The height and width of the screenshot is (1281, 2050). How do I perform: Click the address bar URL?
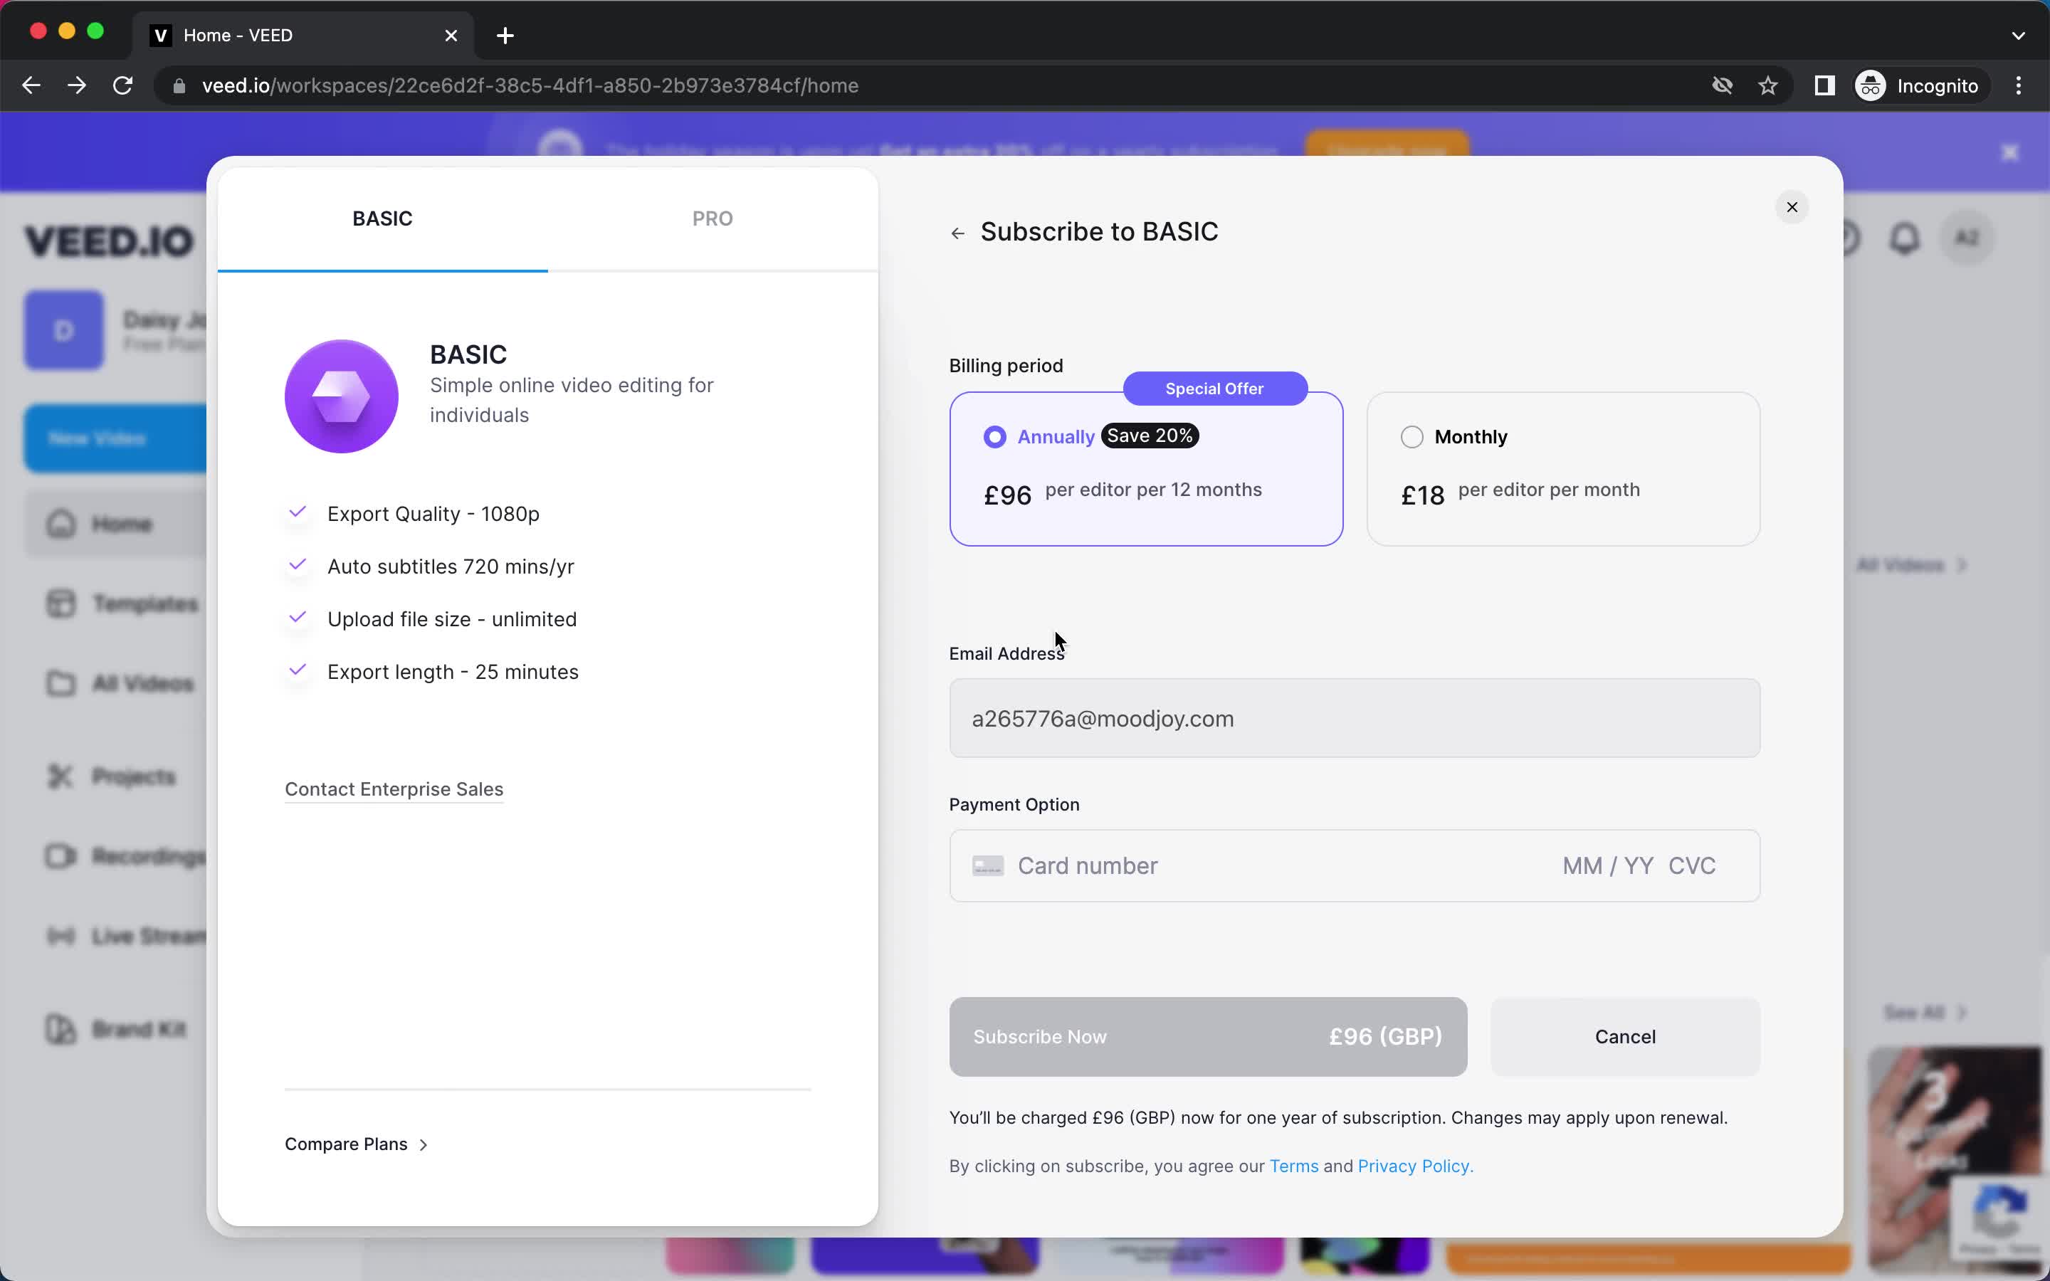(x=530, y=85)
